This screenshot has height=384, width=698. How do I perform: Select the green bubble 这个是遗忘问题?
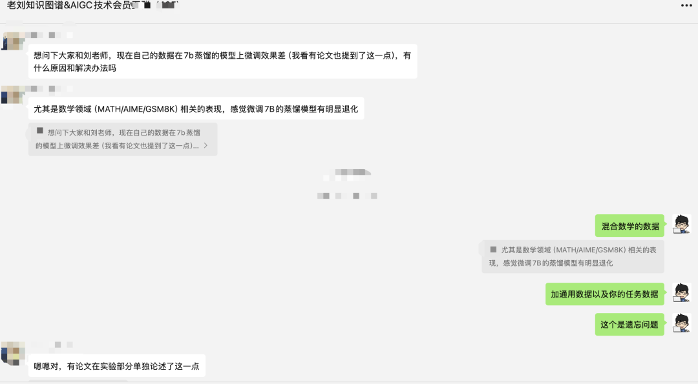tap(629, 325)
